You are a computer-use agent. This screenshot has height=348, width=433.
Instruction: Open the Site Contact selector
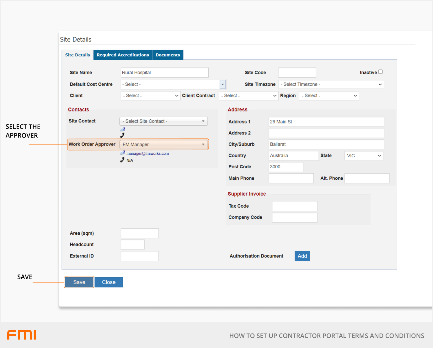(163, 121)
